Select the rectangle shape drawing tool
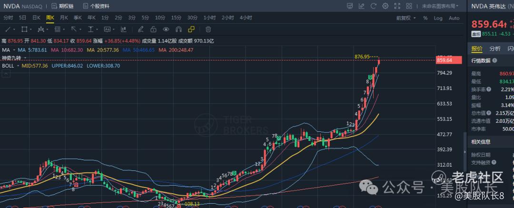This screenshot has width=514, height=208. (x=24, y=30)
